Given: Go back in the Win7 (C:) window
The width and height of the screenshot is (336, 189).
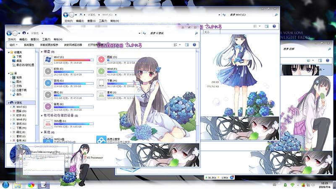Looking at the screenshot, I should click(66, 15).
